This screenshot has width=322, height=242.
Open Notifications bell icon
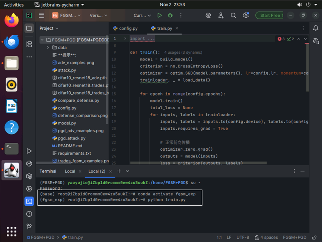click(316, 28)
